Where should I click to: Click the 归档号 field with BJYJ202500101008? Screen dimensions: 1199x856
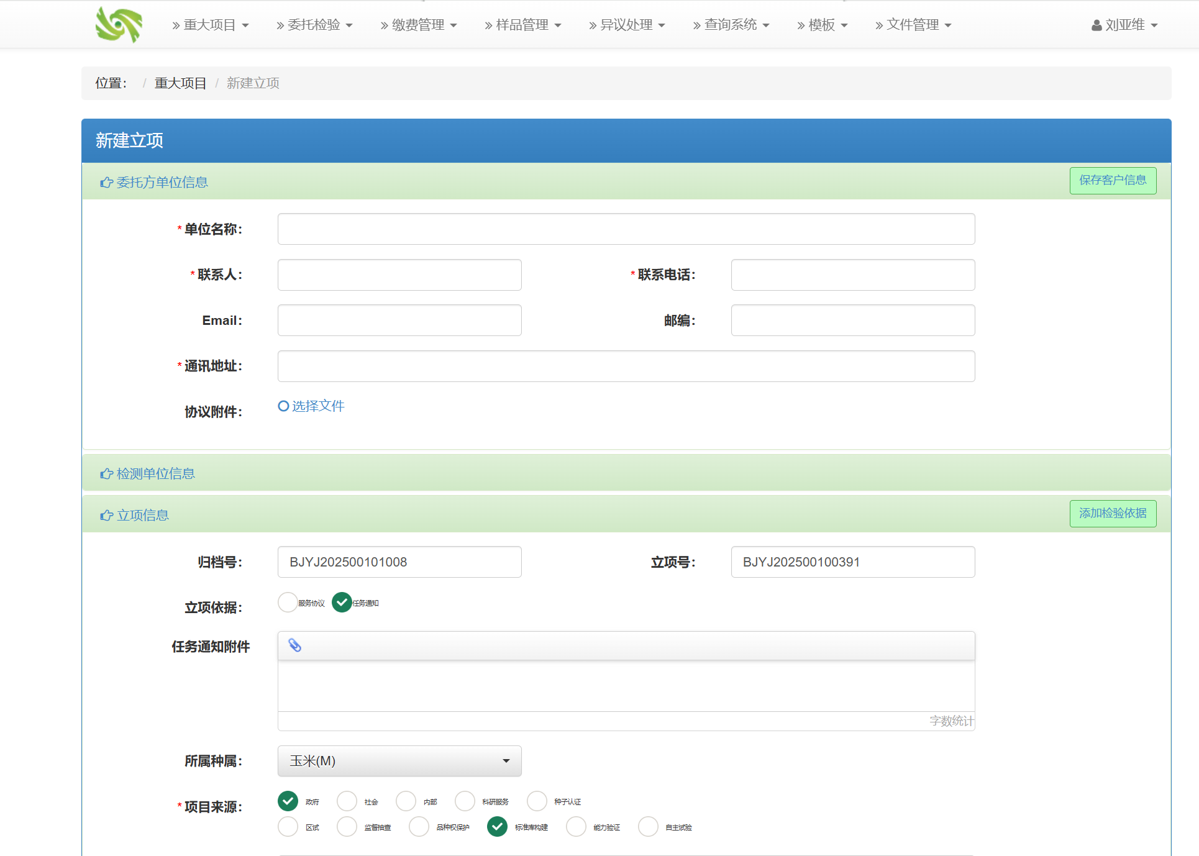399,562
